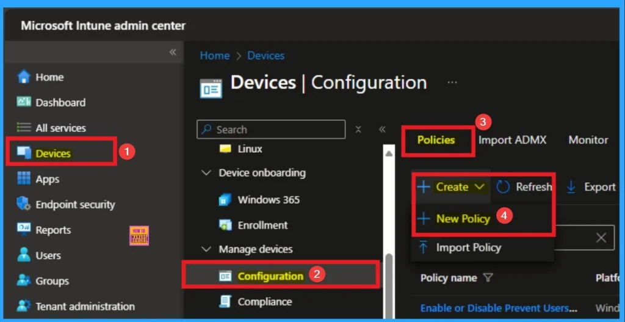
Task: Open Tenant administration in sidebar
Action: 85,307
